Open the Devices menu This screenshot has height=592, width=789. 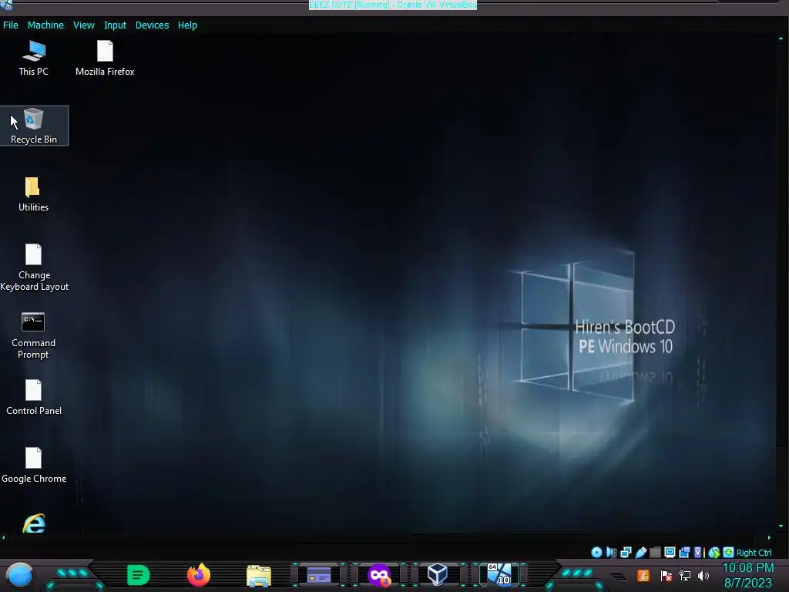[x=152, y=25]
